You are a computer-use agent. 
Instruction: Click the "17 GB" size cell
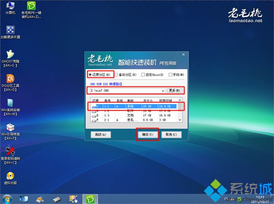[x=147, y=116]
